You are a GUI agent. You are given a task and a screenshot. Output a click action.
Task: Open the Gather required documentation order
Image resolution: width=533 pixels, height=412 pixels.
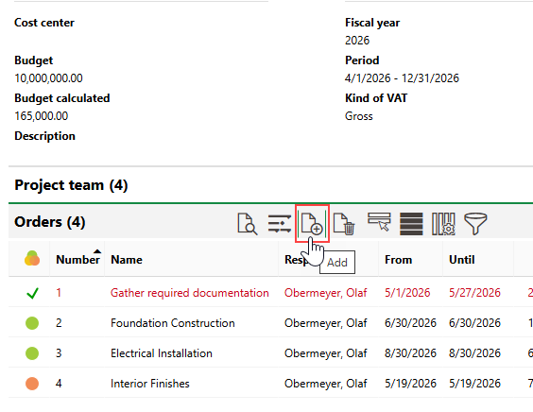click(x=189, y=293)
